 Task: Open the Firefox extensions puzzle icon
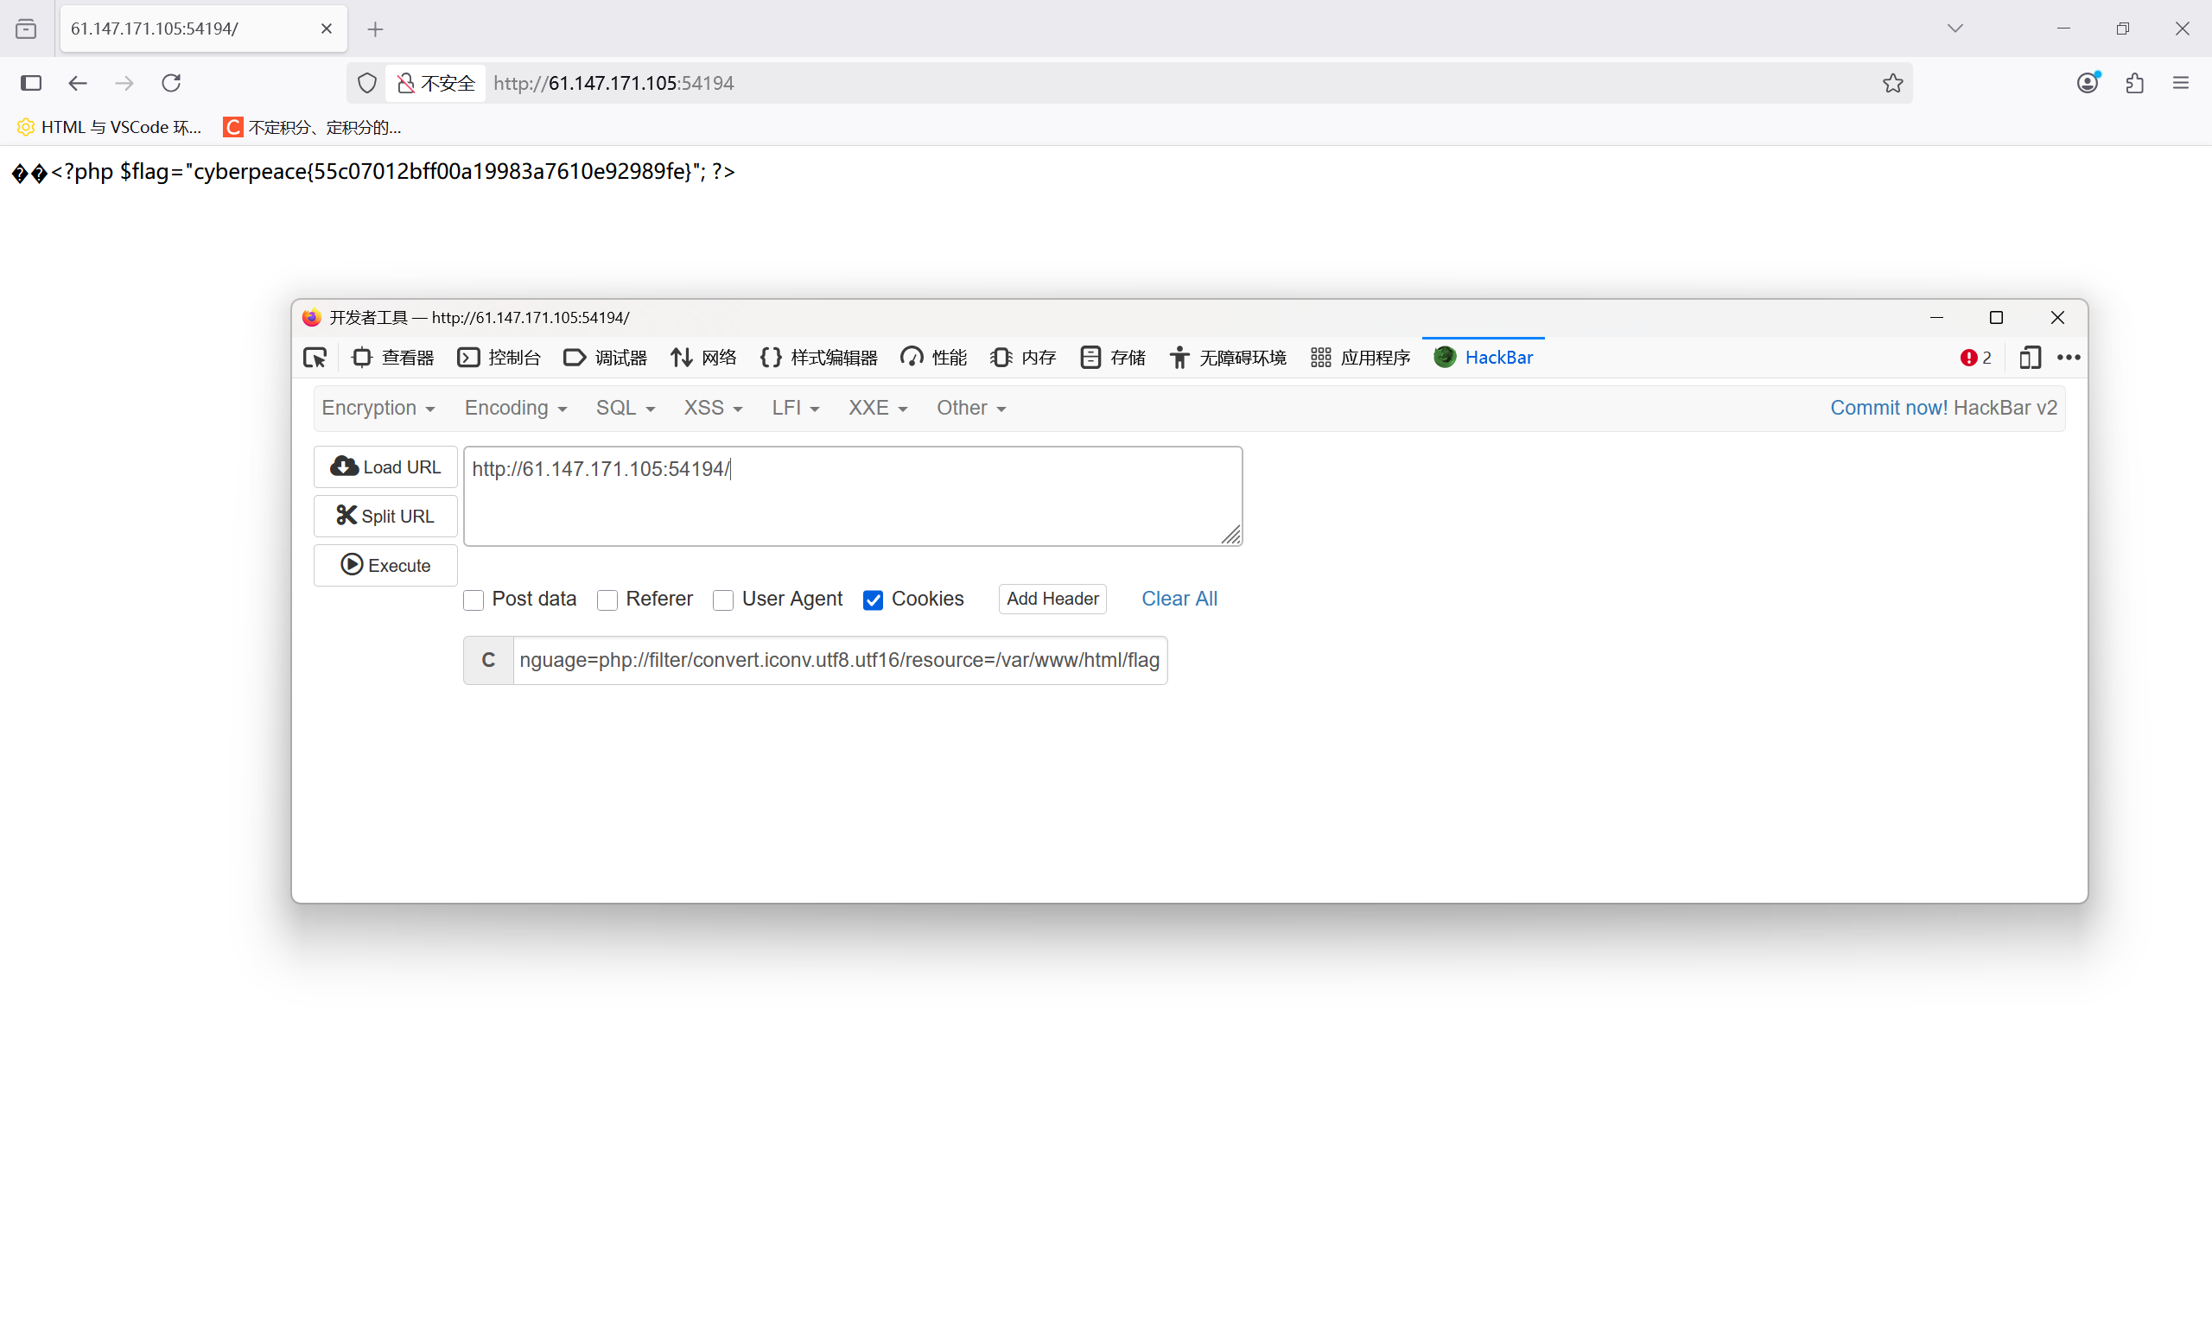point(2133,84)
